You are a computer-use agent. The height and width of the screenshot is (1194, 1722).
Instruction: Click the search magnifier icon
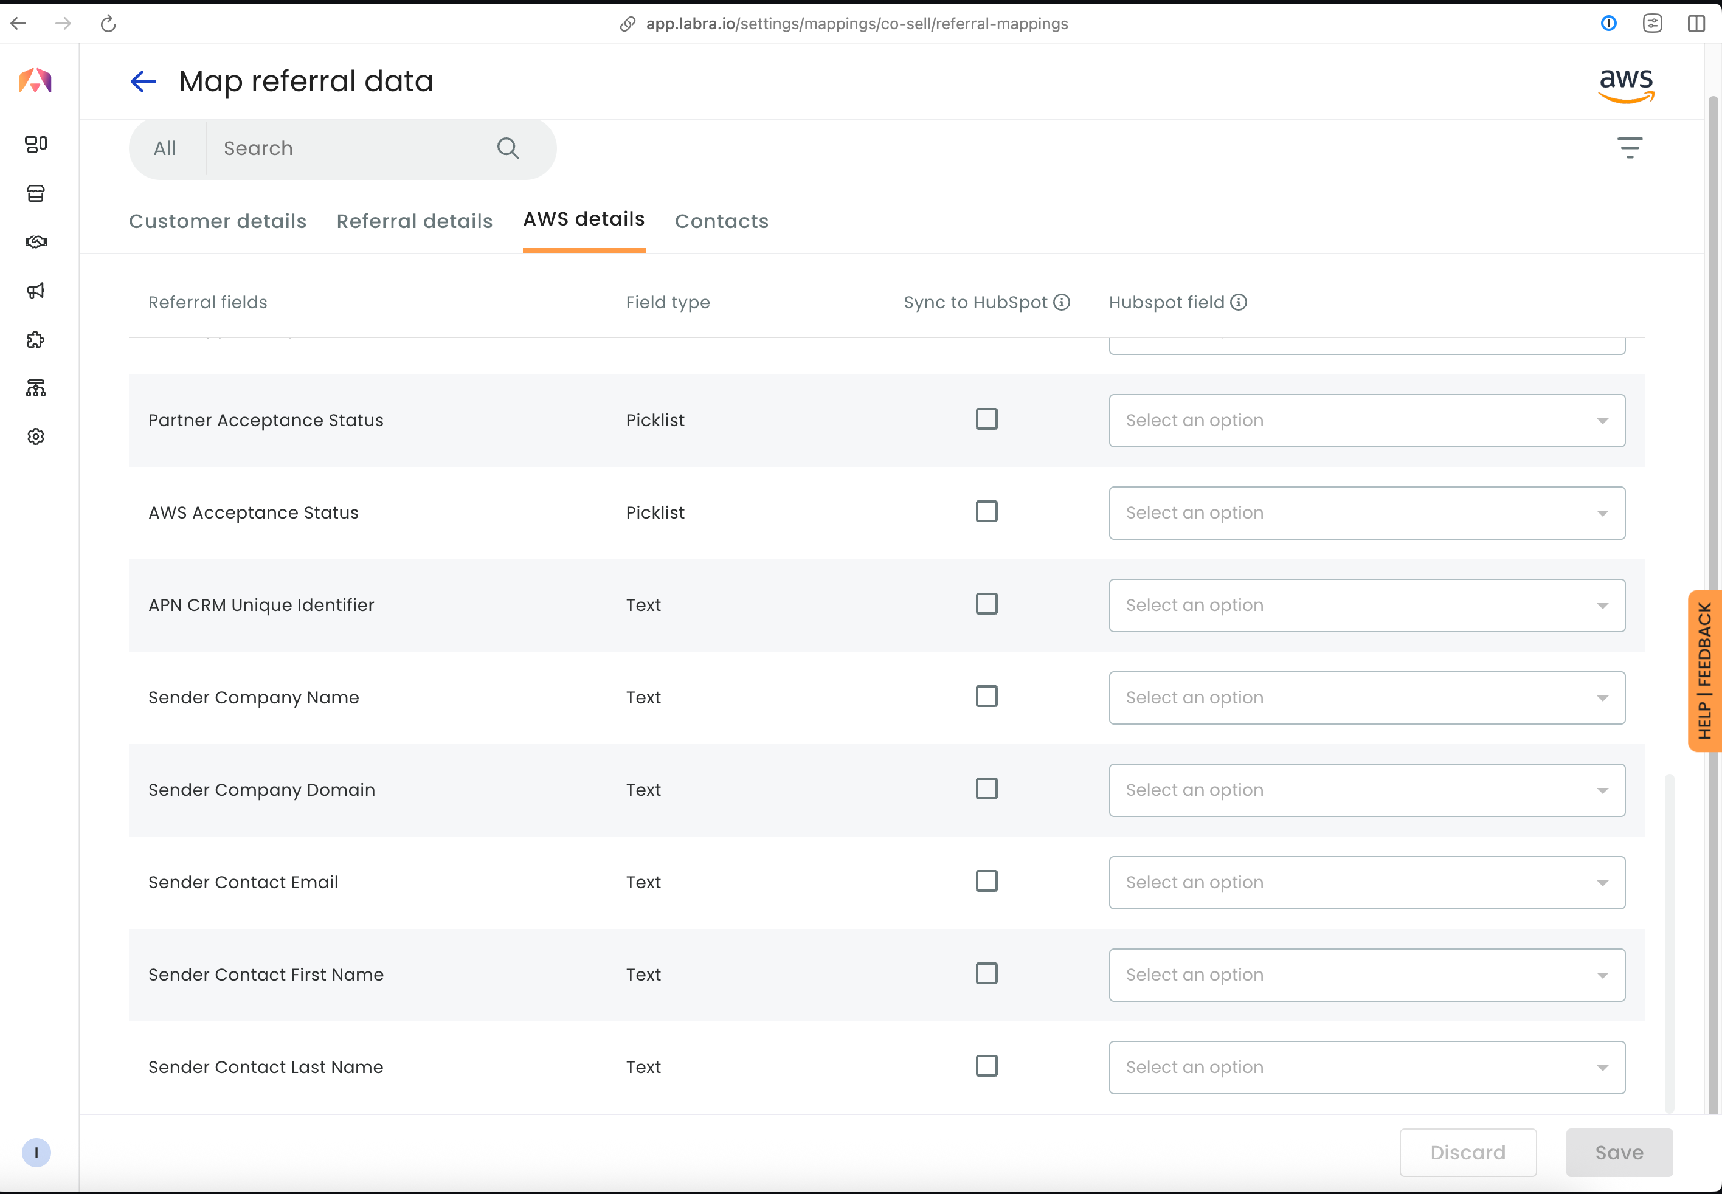click(508, 148)
